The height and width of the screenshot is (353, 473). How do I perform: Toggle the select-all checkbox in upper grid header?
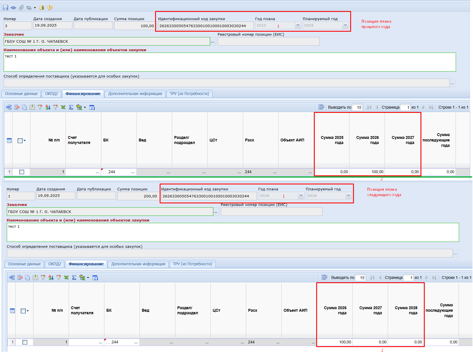20,140
